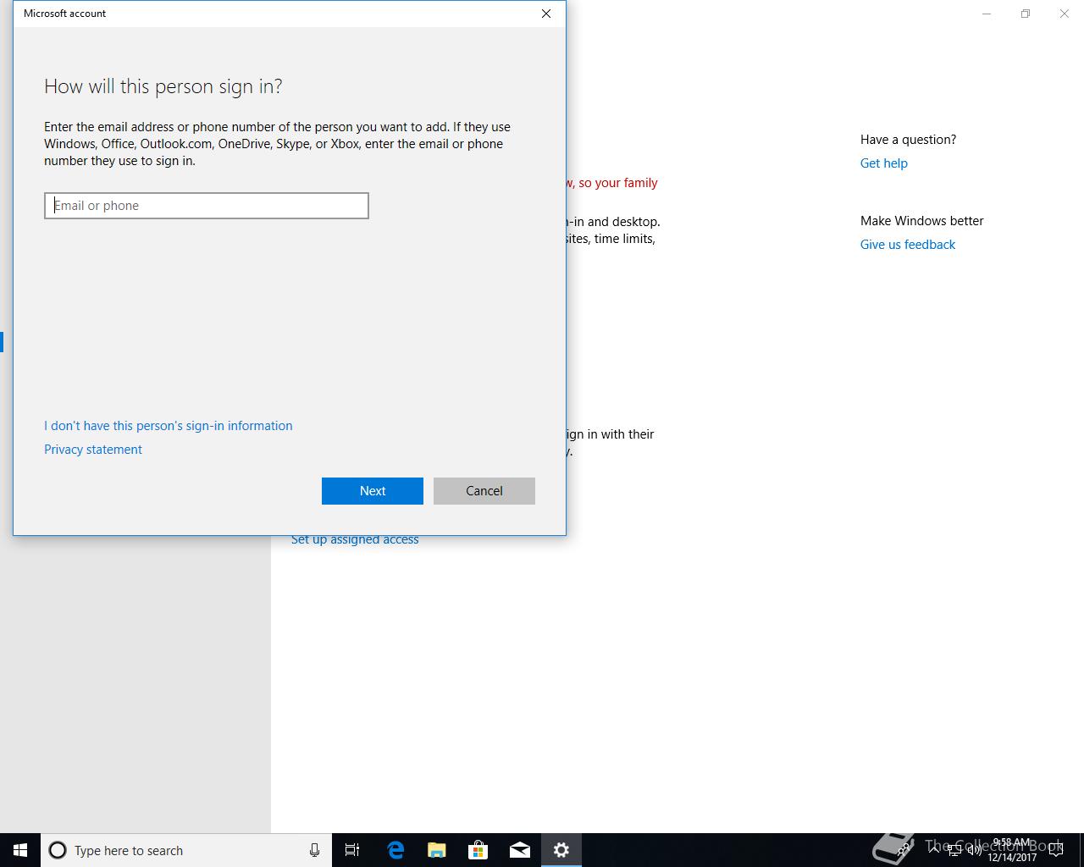Open the Windows Start menu
Viewport: 1084px width, 867px height.
click(20, 850)
